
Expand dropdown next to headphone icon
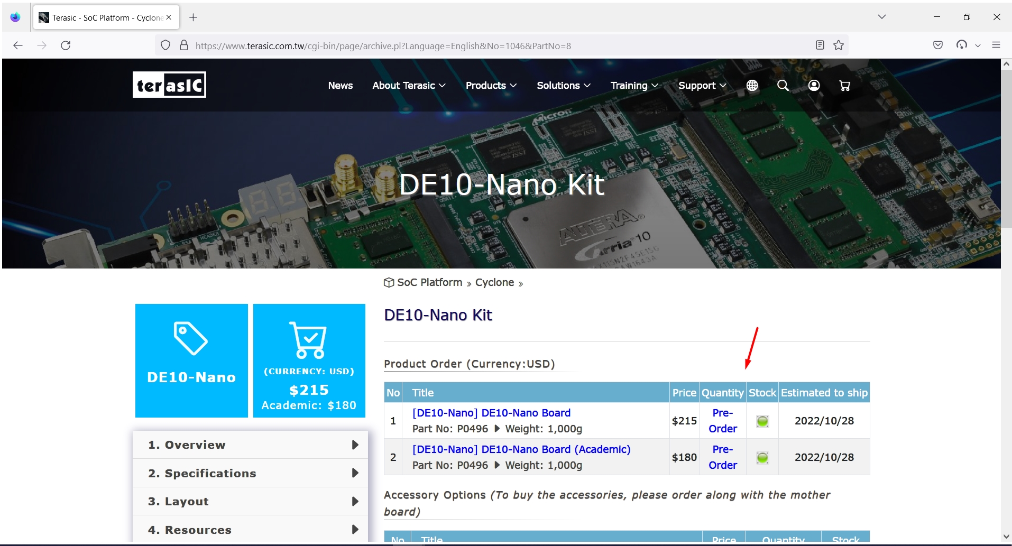[x=978, y=46]
